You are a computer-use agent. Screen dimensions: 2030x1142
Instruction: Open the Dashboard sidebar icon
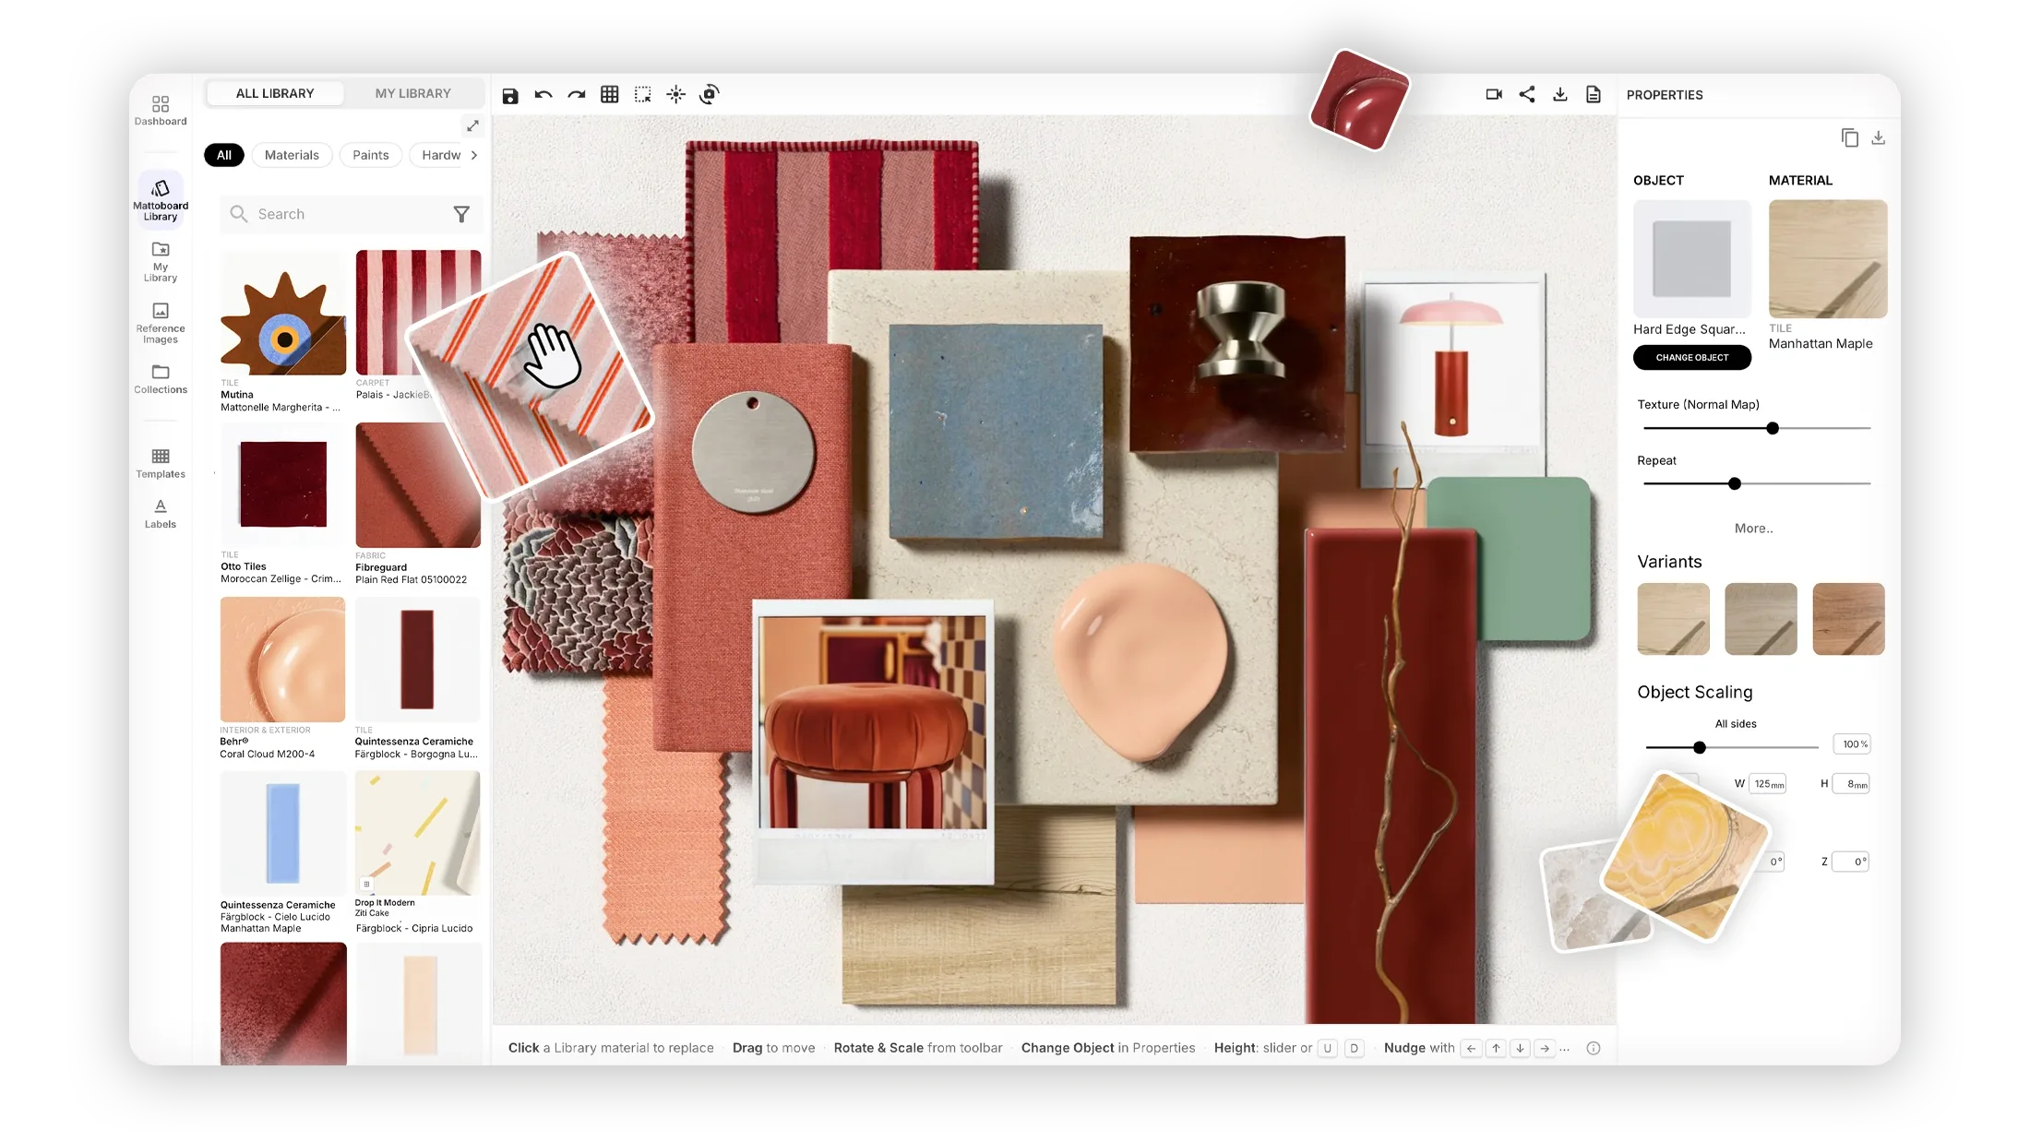pyautogui.click(x=161, y=110)
